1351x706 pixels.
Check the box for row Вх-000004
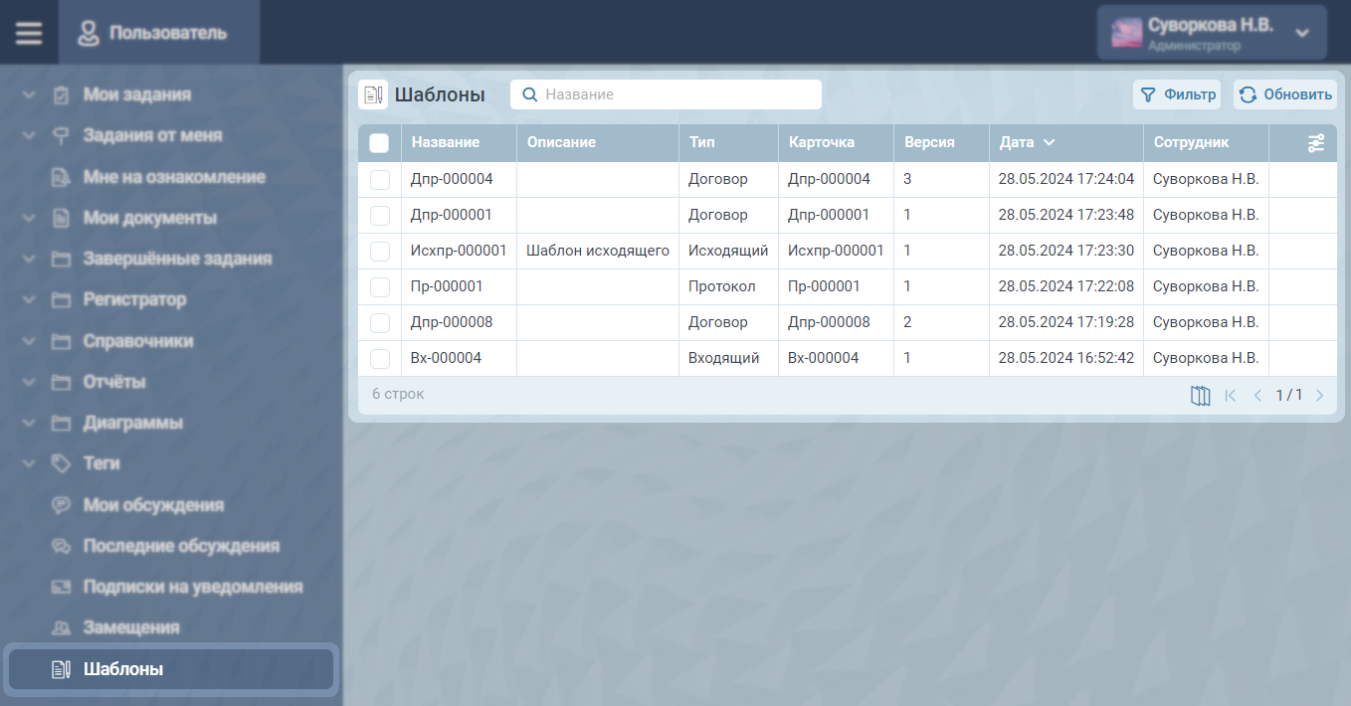tap(379, 359)
